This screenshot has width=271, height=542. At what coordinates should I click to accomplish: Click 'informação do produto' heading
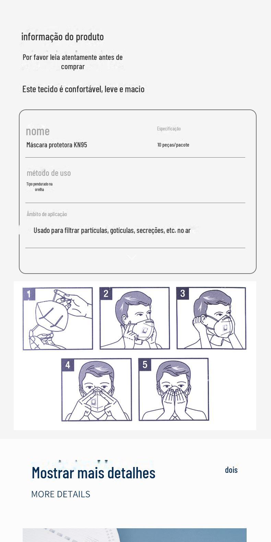tap(62, 36)
